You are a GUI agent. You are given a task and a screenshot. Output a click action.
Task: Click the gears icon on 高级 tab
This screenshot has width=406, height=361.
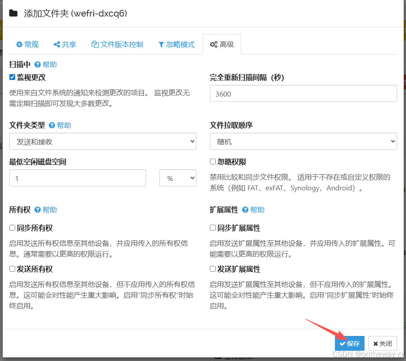(x=213, y=44)
